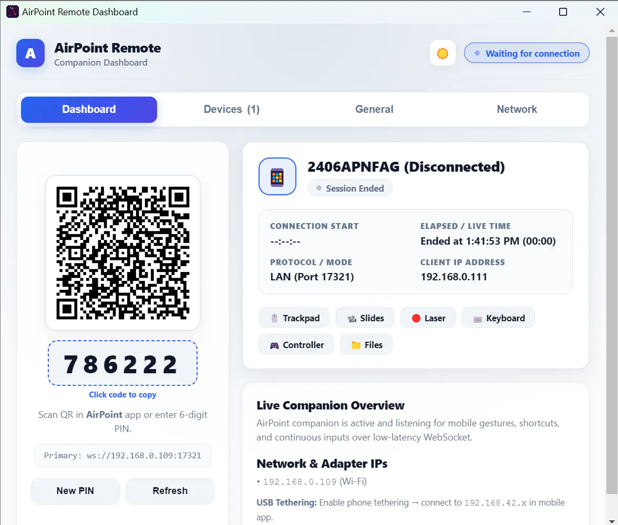
Task: Select the Keyboard mode button
Action: click(x=499, y=318)
